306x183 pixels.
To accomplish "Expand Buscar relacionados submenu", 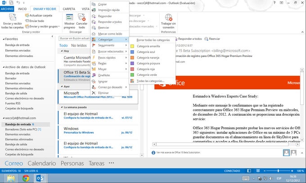I will (x=110, y=52).
